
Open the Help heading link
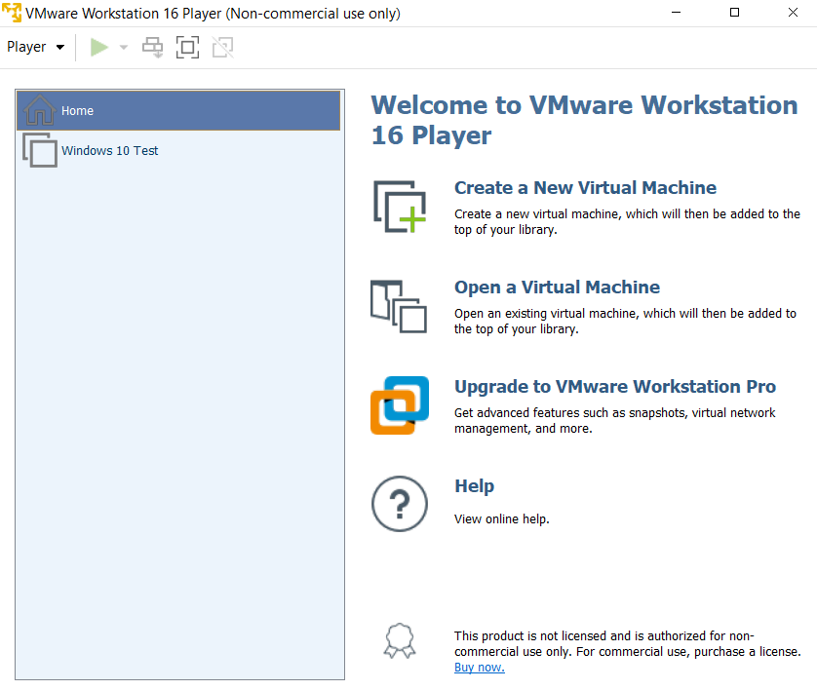pos(474,486)
